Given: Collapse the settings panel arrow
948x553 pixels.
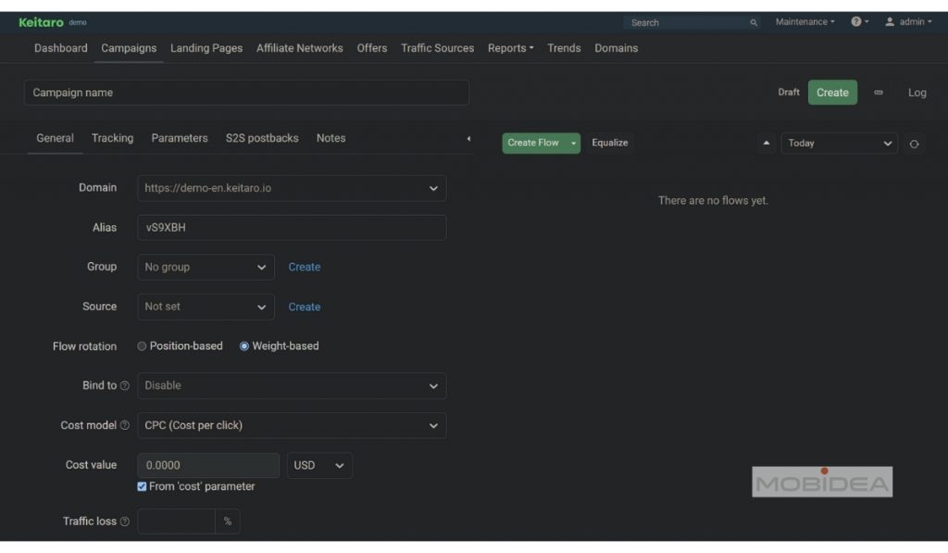Looking at the screenshot, I should [x=468, y=139].
